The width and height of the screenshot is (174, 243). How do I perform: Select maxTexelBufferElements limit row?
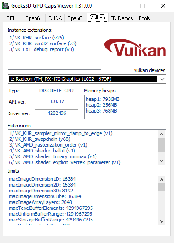51,208
